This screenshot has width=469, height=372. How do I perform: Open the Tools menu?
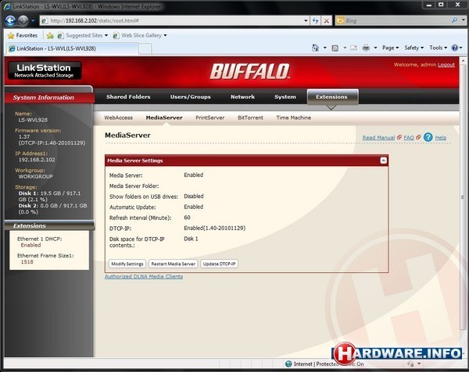pyautogui.click(x=439, y=48)
